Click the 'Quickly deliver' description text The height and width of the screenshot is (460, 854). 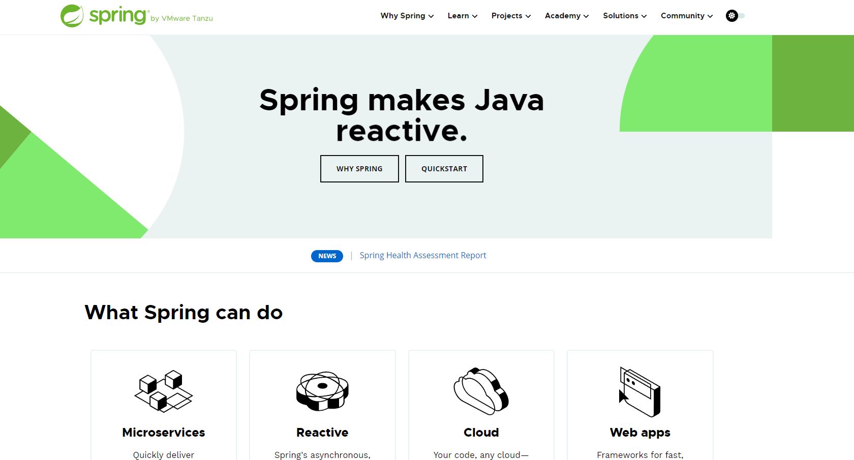[164, 455]
